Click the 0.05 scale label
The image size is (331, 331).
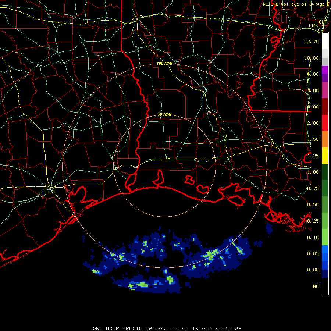coord(313,254)
